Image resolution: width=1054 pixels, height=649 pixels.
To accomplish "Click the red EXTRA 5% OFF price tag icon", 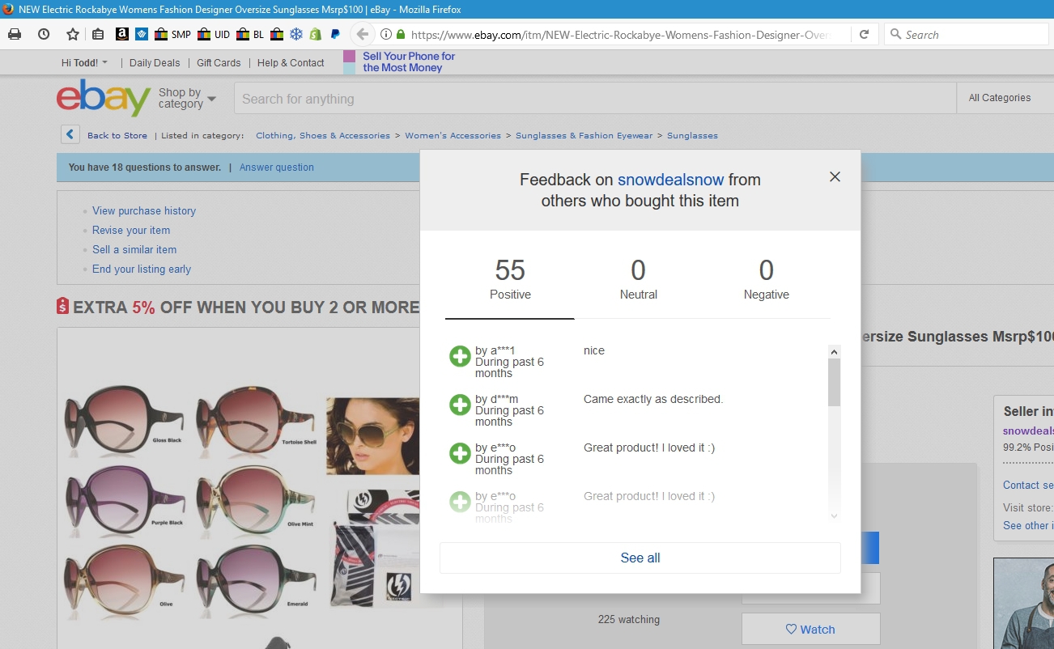I will [x=63, y=307].
